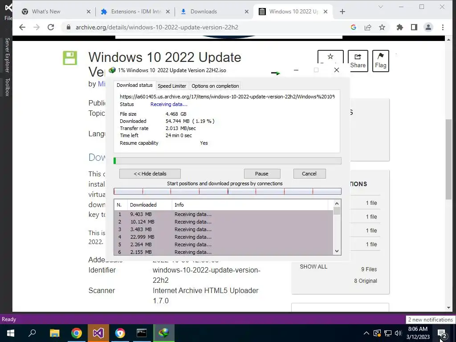Screen dimensions: 456x342
Task: Click the Favorite star button on archive page
Action: click(x=330, y=57)
